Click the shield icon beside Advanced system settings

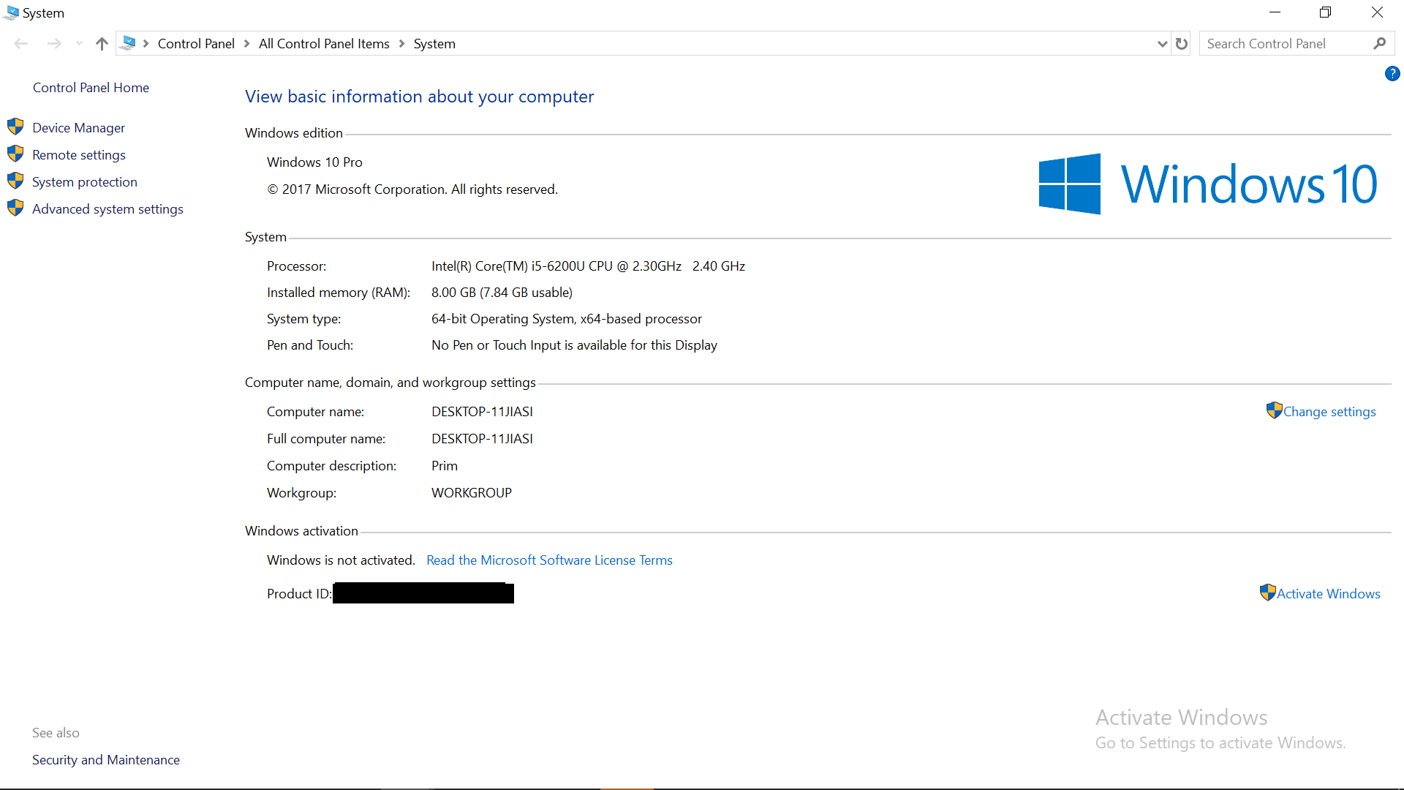(x=15, y=208)
